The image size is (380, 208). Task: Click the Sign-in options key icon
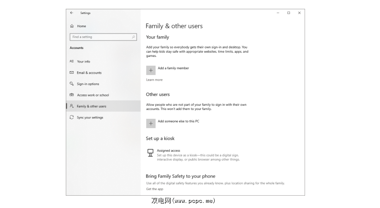point(72,84)
